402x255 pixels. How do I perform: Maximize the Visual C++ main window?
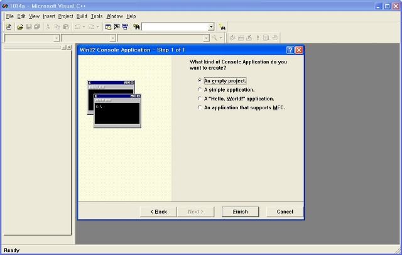click(387, 6)
